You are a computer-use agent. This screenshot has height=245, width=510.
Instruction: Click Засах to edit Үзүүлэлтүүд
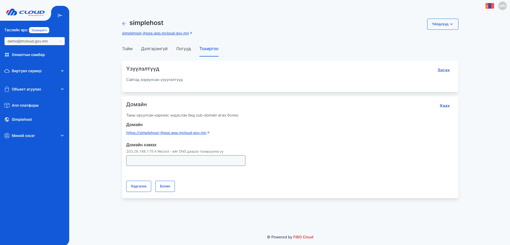pyautogui.click(x=443, y=70)
